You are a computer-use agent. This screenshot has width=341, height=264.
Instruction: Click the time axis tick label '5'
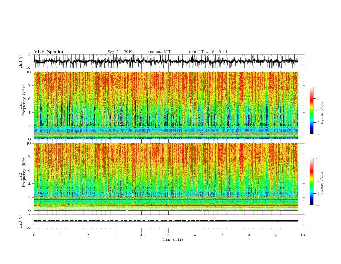tap(168, 235)
